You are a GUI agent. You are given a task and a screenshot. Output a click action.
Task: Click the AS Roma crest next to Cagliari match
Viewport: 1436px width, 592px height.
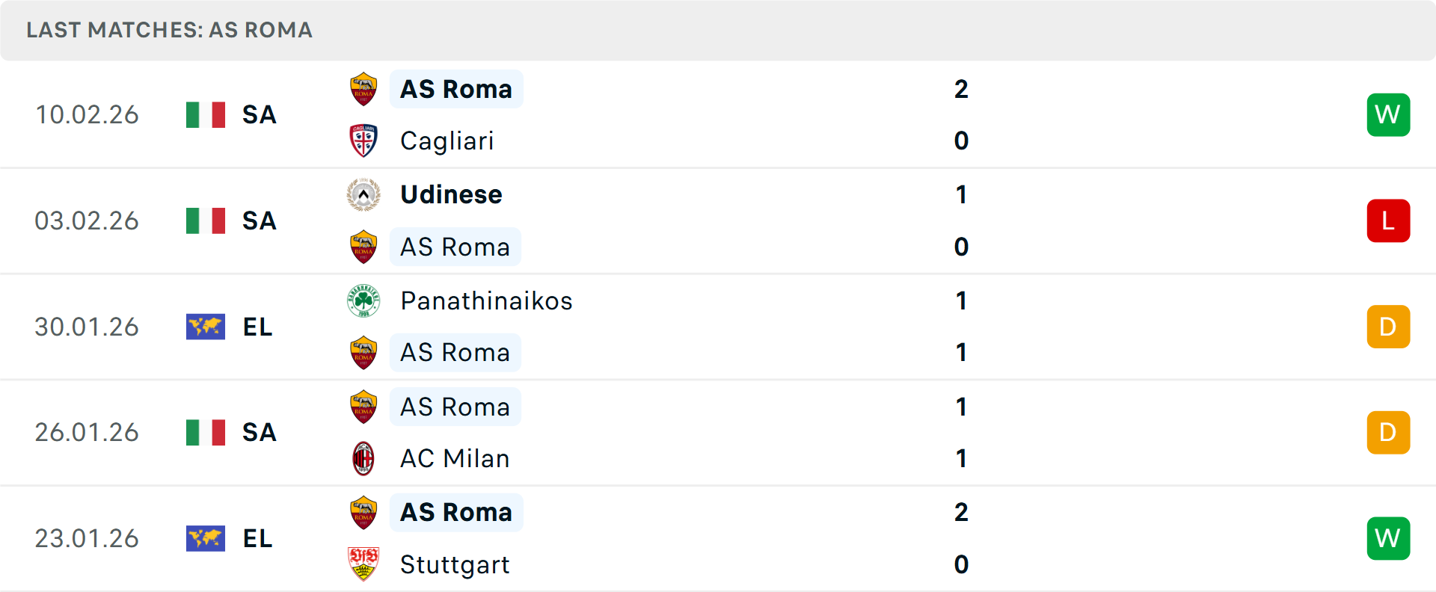(x=363, y=88)
